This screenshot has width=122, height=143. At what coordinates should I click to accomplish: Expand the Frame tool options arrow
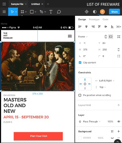click(x=26, y=12)
